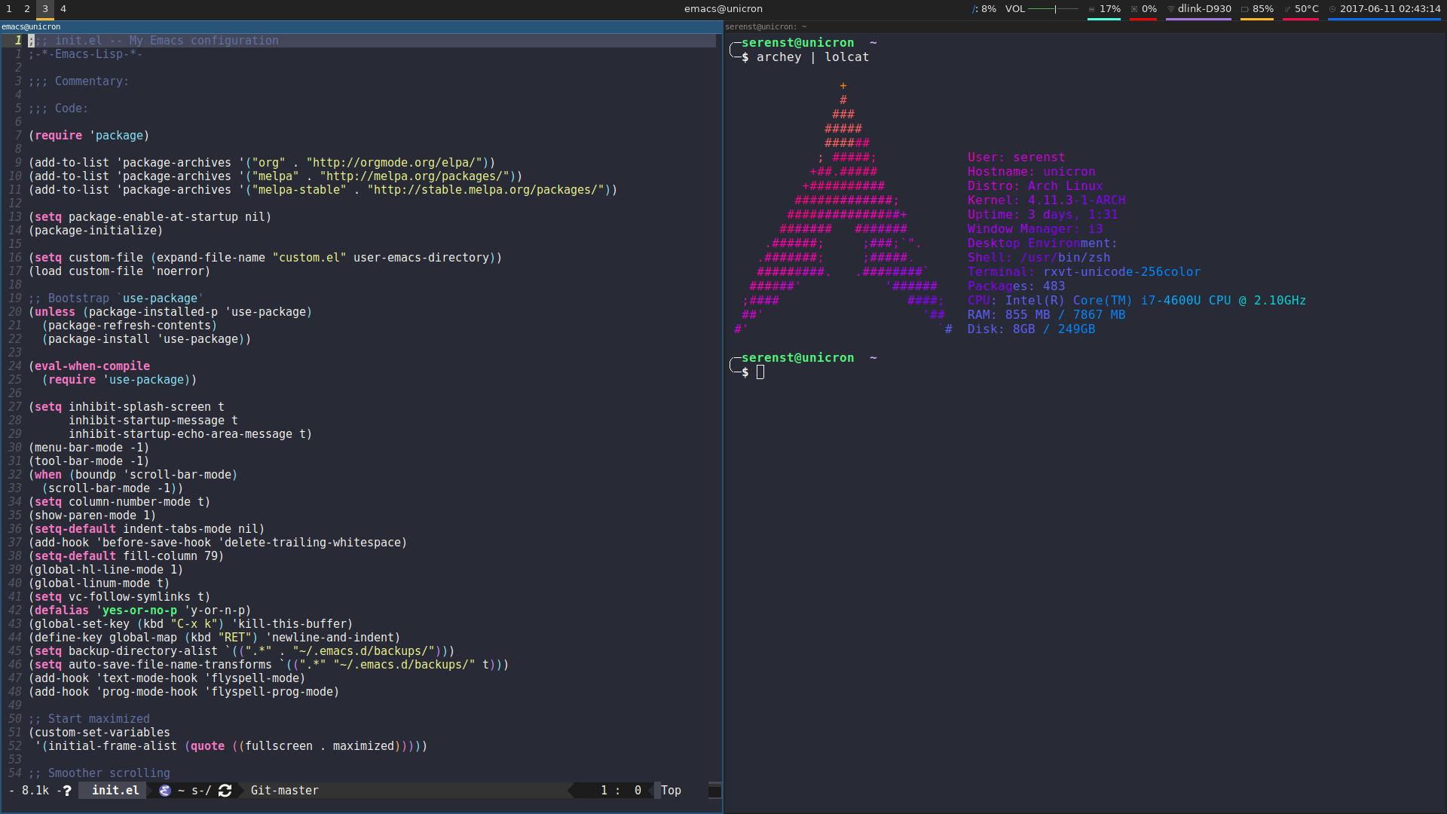Click the 'Top' position indicator in mode line

coord(671,791)
